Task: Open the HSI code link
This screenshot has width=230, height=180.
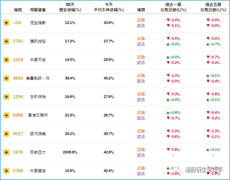Action: (18, 23)
